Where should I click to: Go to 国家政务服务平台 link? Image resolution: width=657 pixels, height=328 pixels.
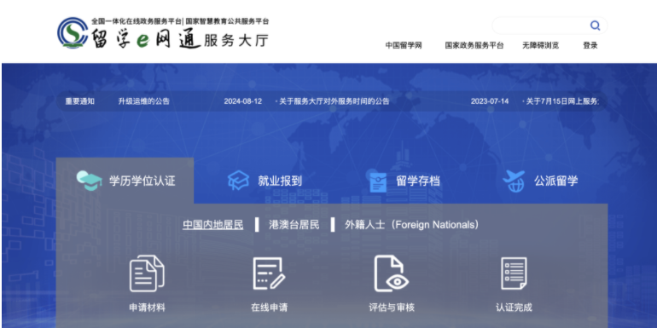tap(474, 46)
